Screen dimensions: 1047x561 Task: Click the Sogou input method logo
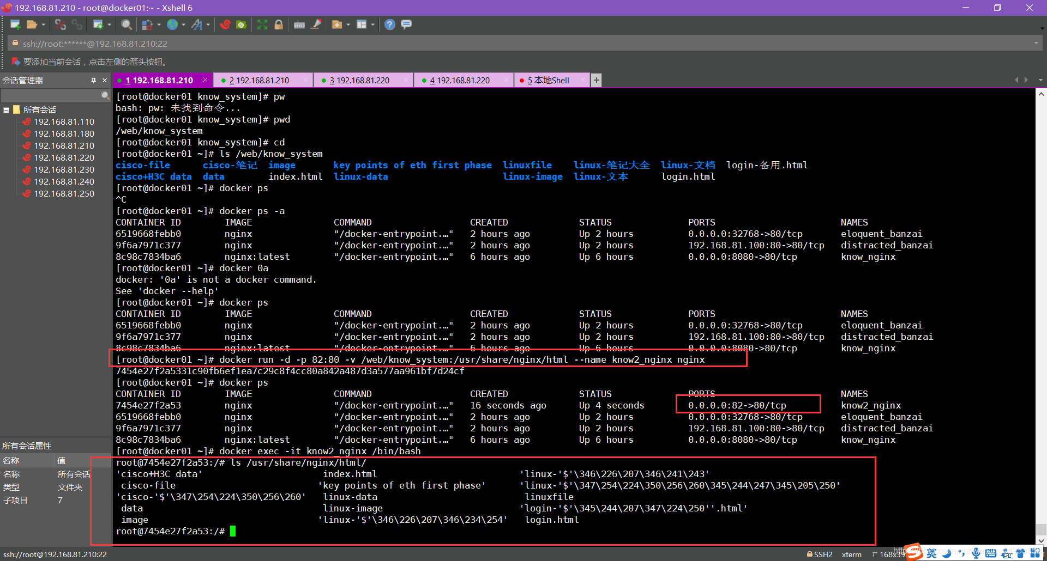[x=914, y=552]
